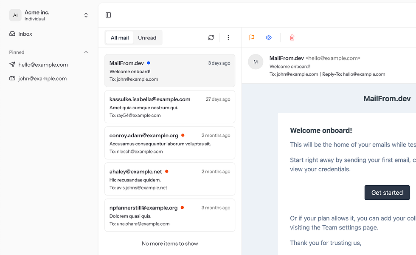Switch read status with the eye toggle

coord(268,37)
